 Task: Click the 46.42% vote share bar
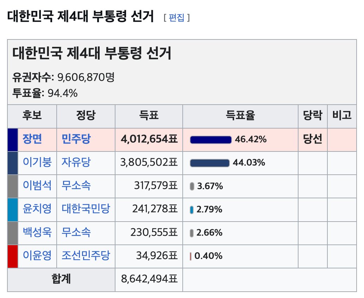pos(211,140)
